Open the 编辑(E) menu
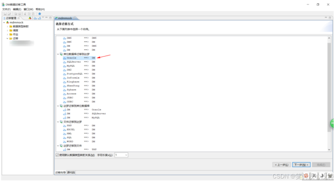335x182 pixels. (17, 9)
